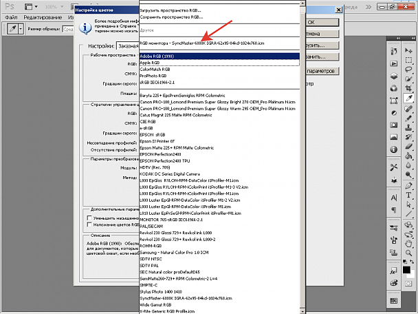This screenshot has width=418, height=314.
Task: Open the Размер образца sample size dropdown
Action: (68, 29)
